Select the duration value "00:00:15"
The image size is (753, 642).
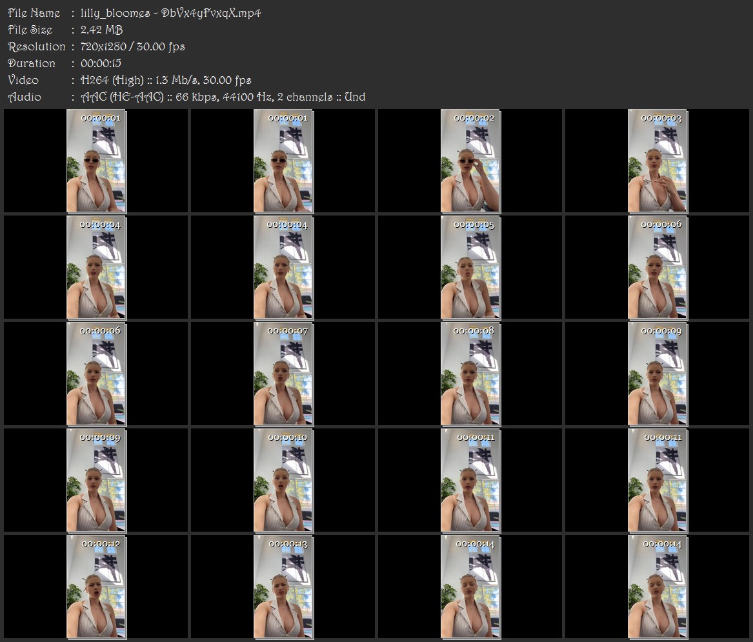[101, 63]
